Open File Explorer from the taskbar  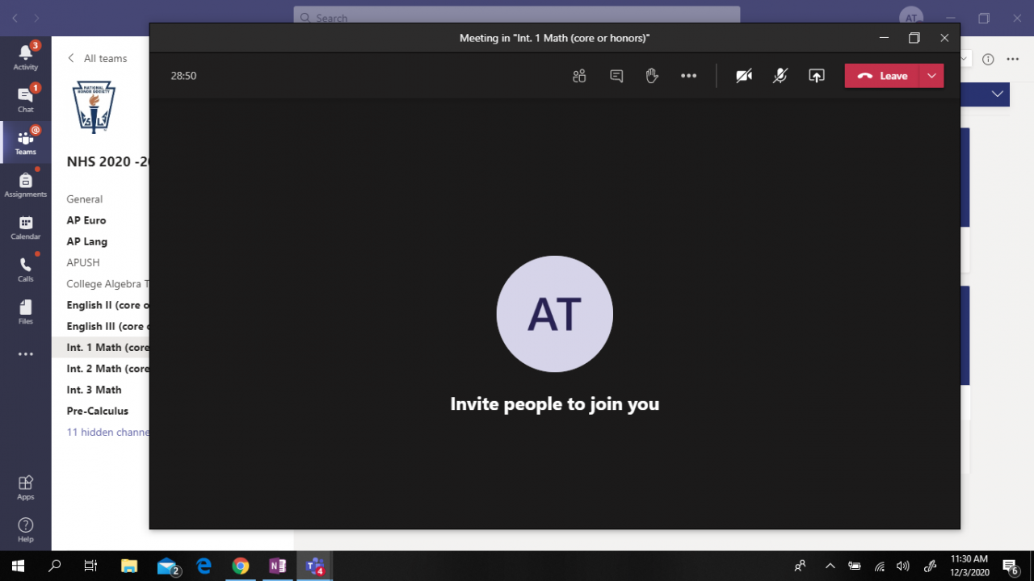(x=129, y=566)
